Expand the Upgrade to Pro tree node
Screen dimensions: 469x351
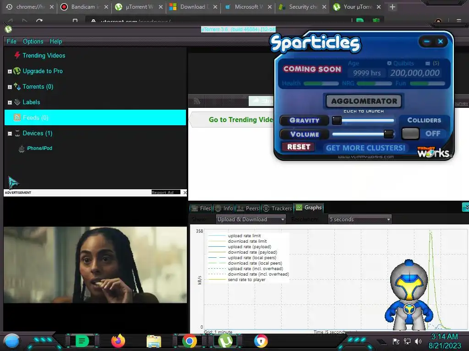click(10, 71)
